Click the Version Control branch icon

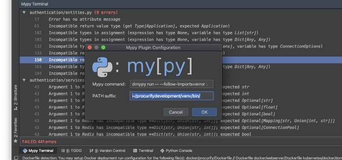click(x=91, y=151)
